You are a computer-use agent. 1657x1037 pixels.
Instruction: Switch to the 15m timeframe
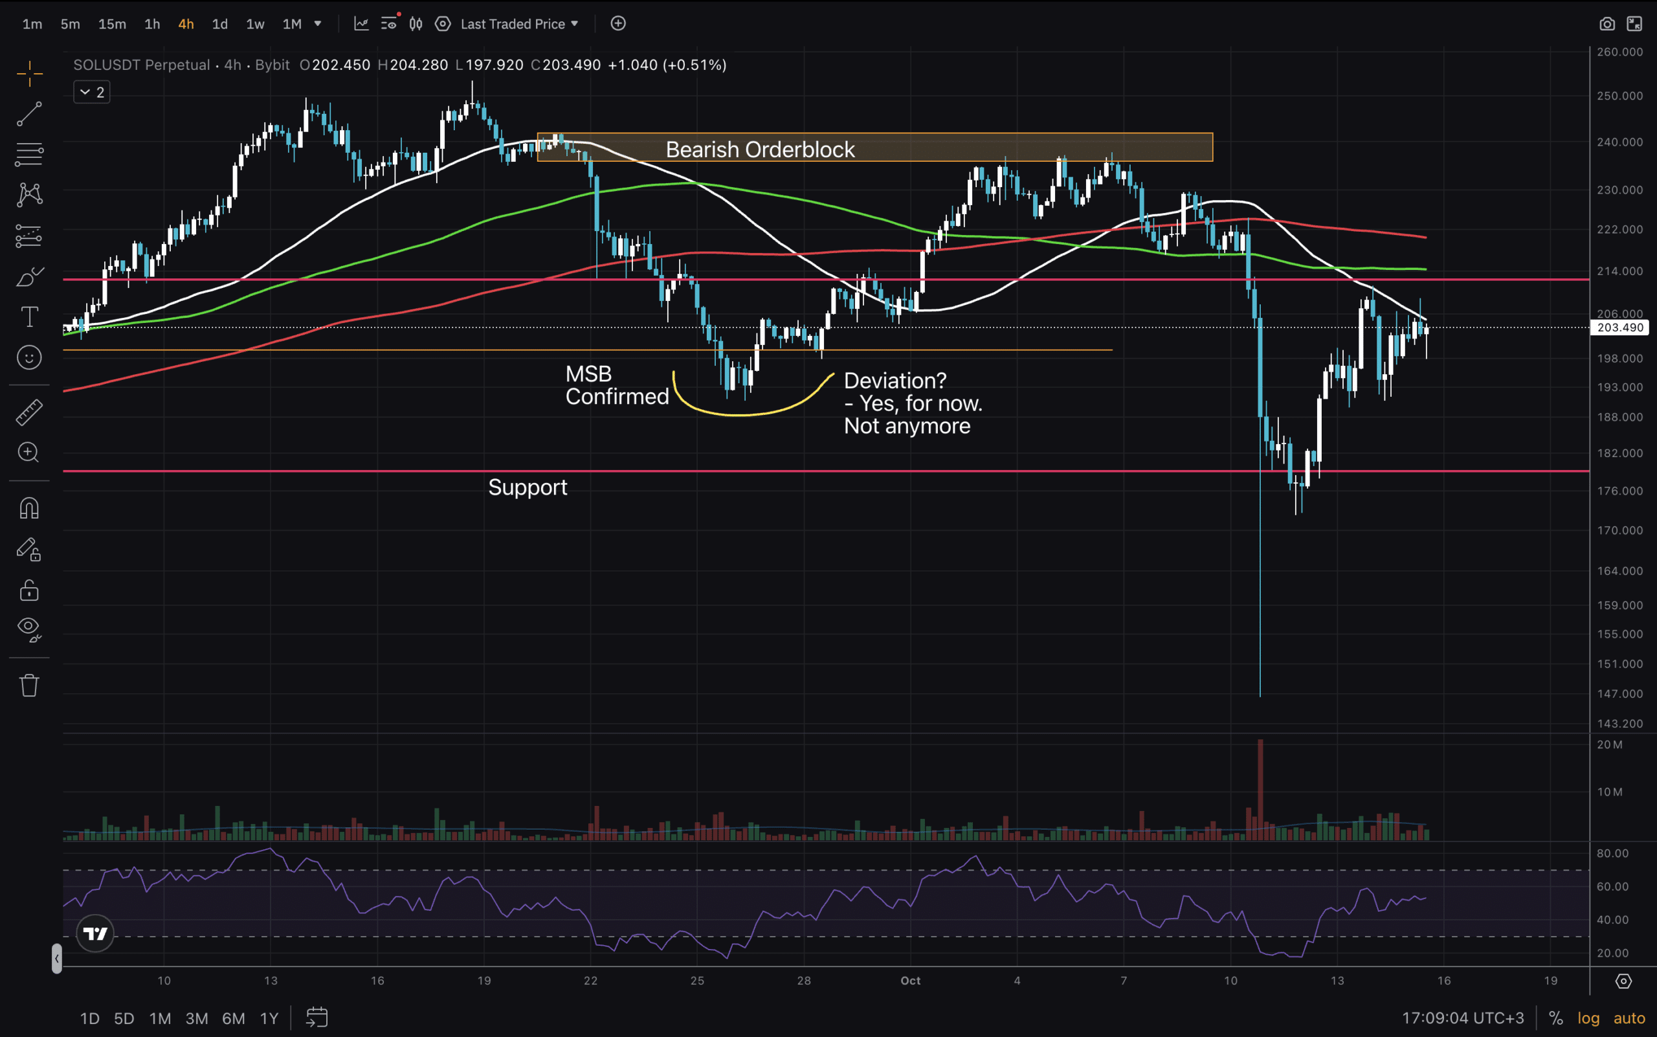tap(112, 24)
